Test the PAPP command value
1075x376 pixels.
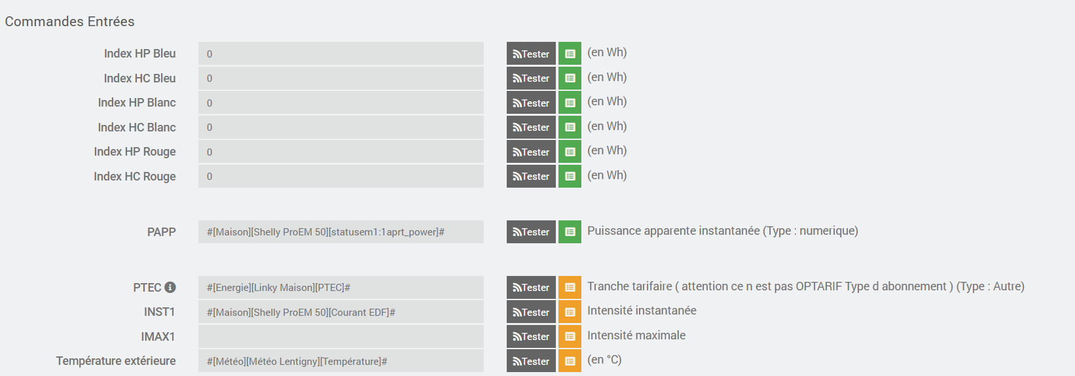531,231
